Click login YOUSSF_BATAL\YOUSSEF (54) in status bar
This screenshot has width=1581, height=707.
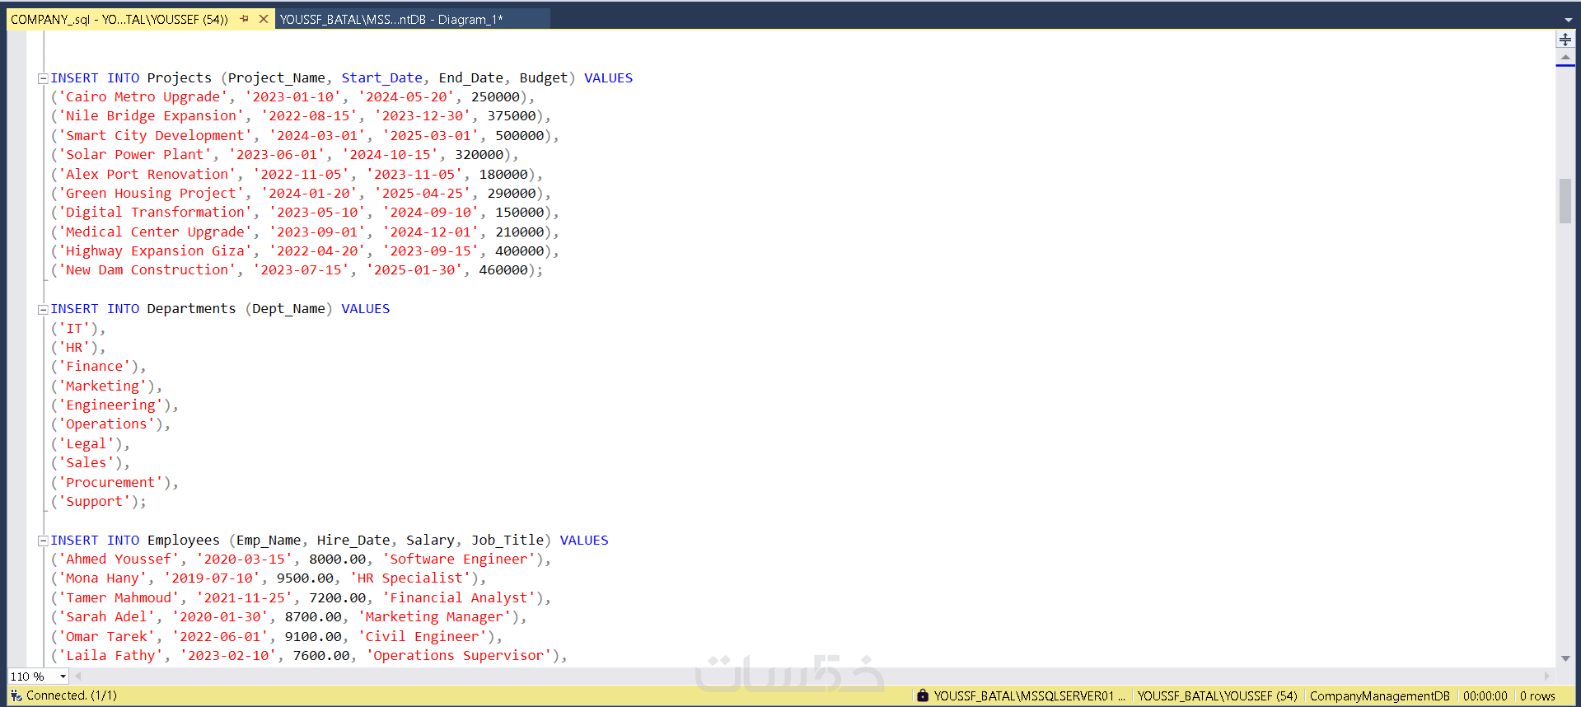(x=1217, y=696)
